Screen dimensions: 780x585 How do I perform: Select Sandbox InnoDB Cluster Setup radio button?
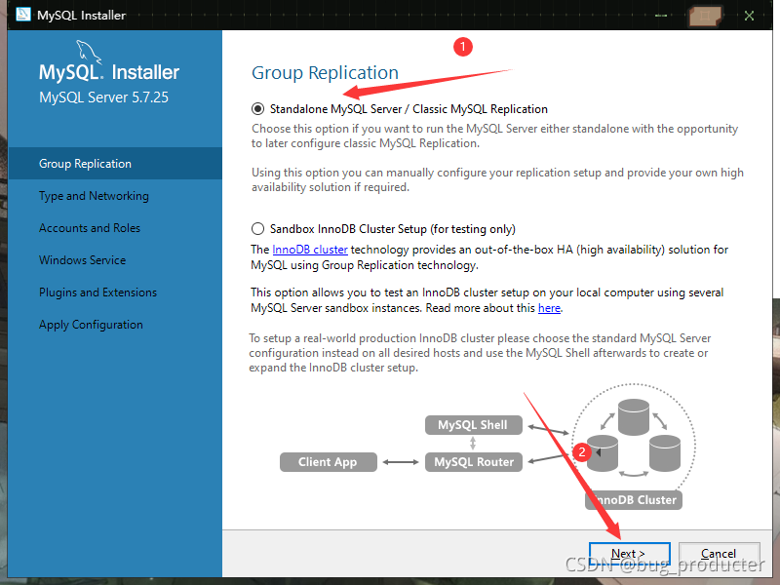pyautogui.click(x=257, y=229)
